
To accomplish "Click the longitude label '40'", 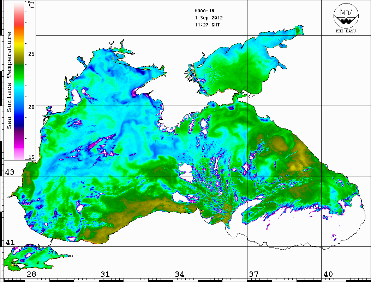I will (328, 274).
